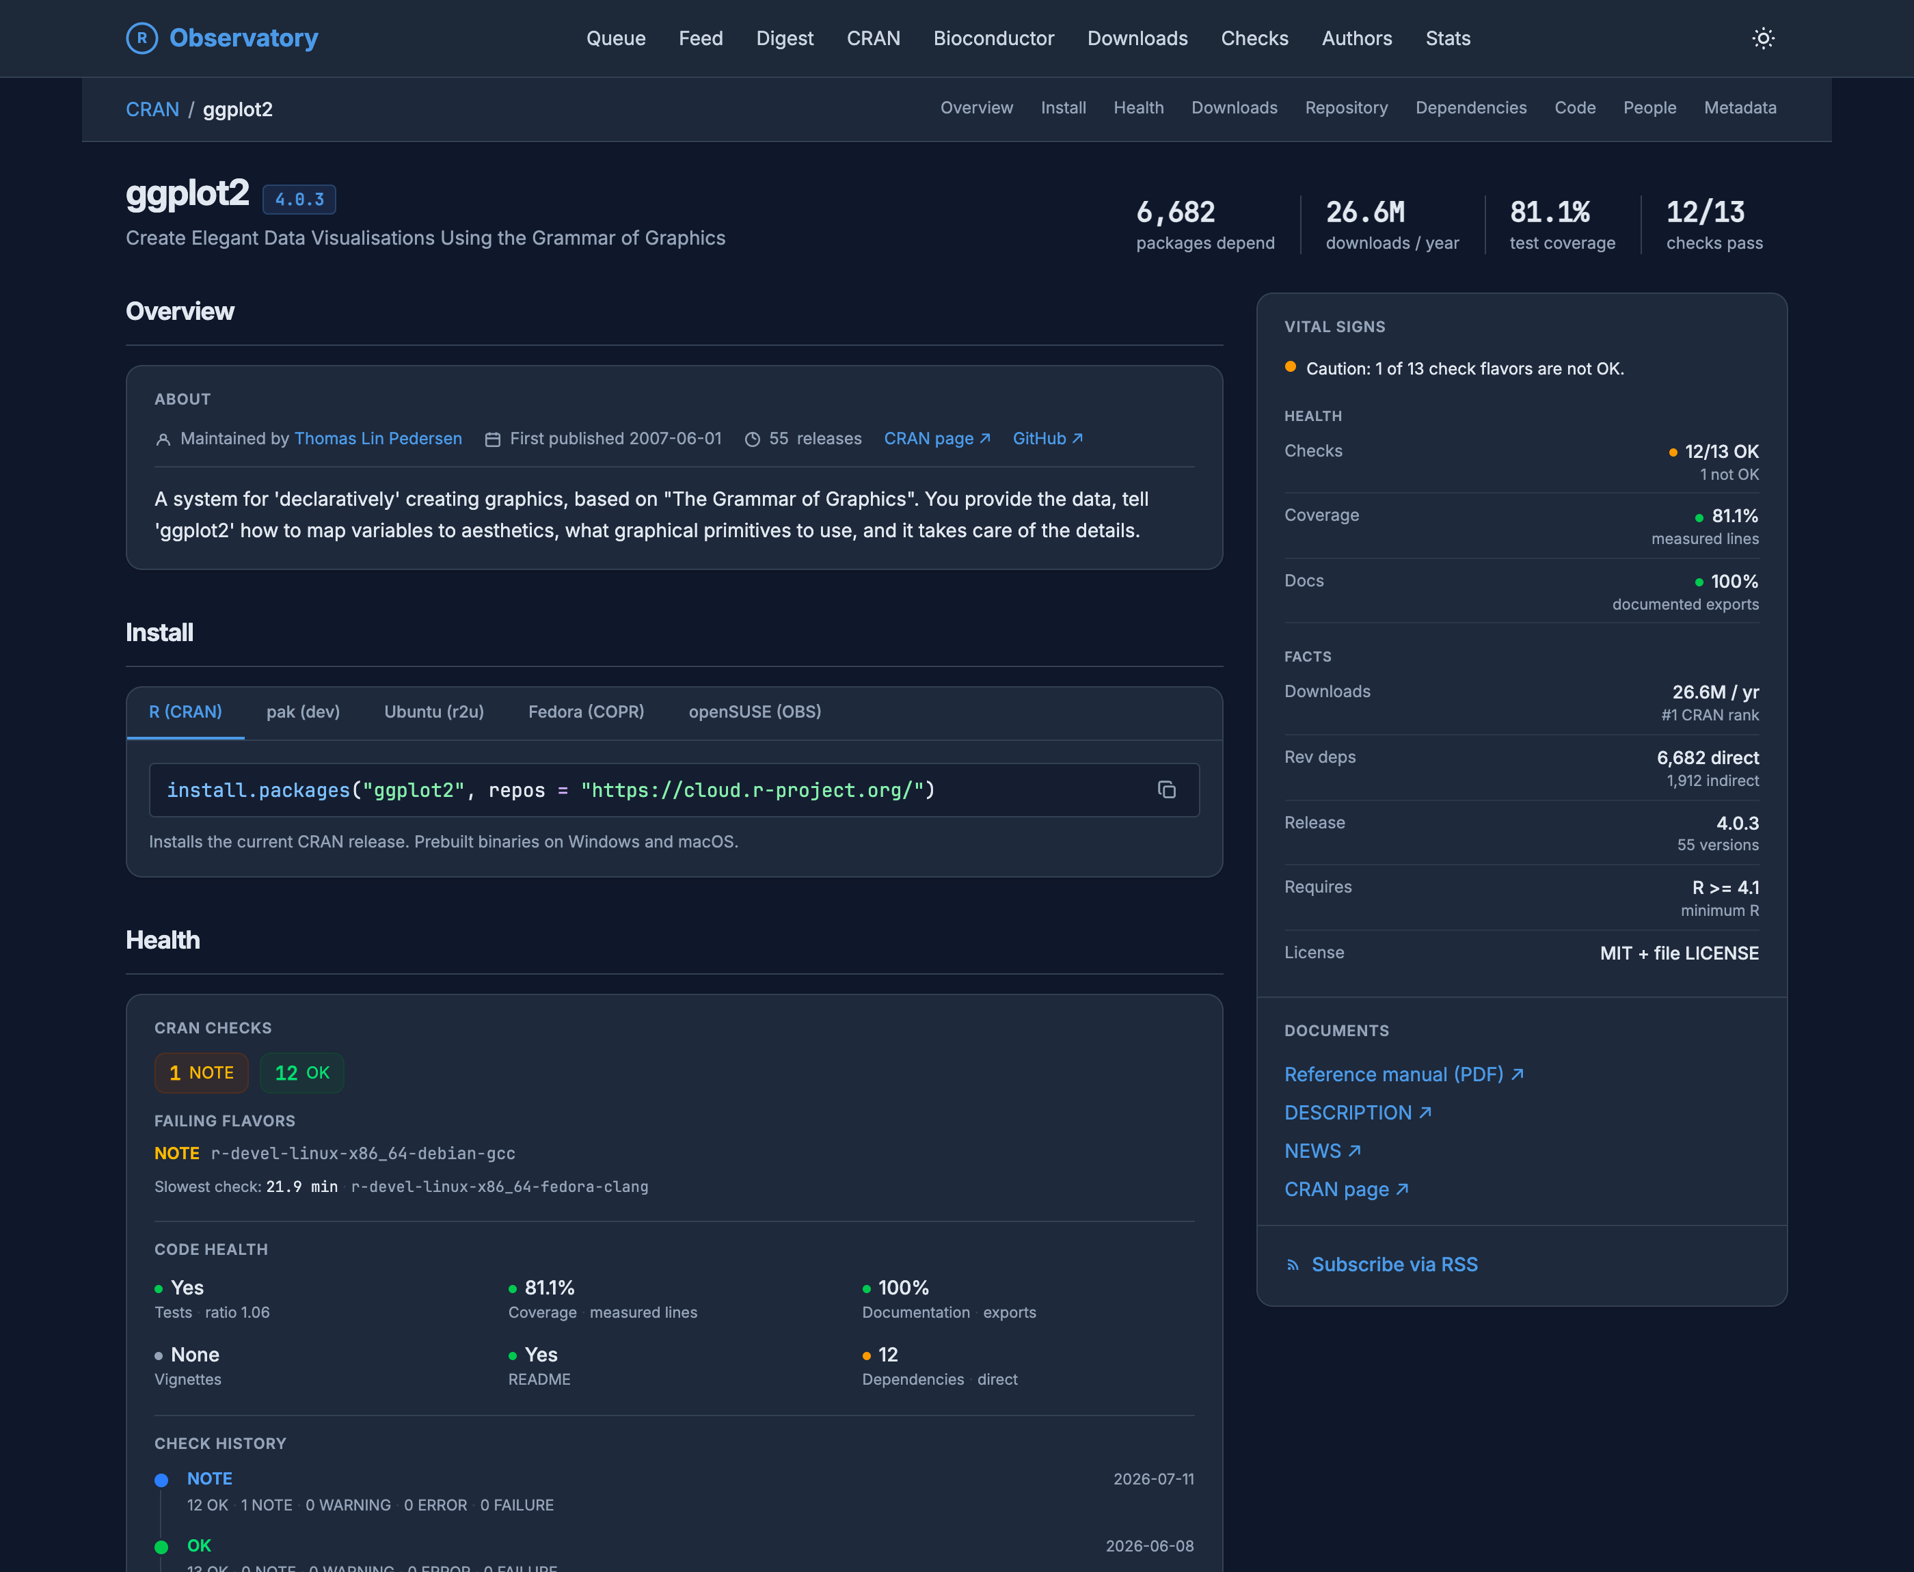1914x1572 pixels.
Task: Open the Stats page
Action: click(1448, 38)
